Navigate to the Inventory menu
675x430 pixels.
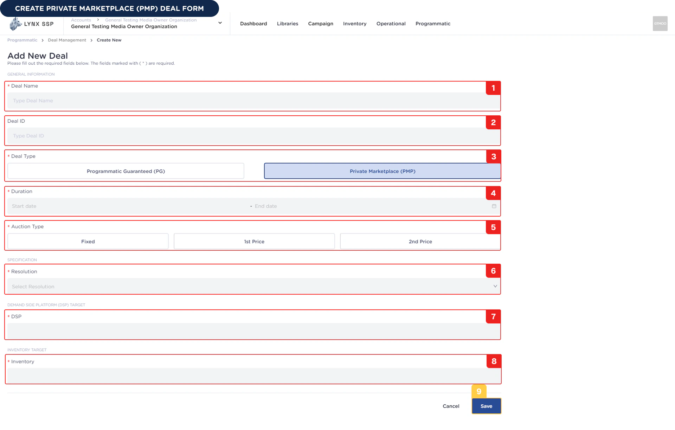(x=354, y=24)
